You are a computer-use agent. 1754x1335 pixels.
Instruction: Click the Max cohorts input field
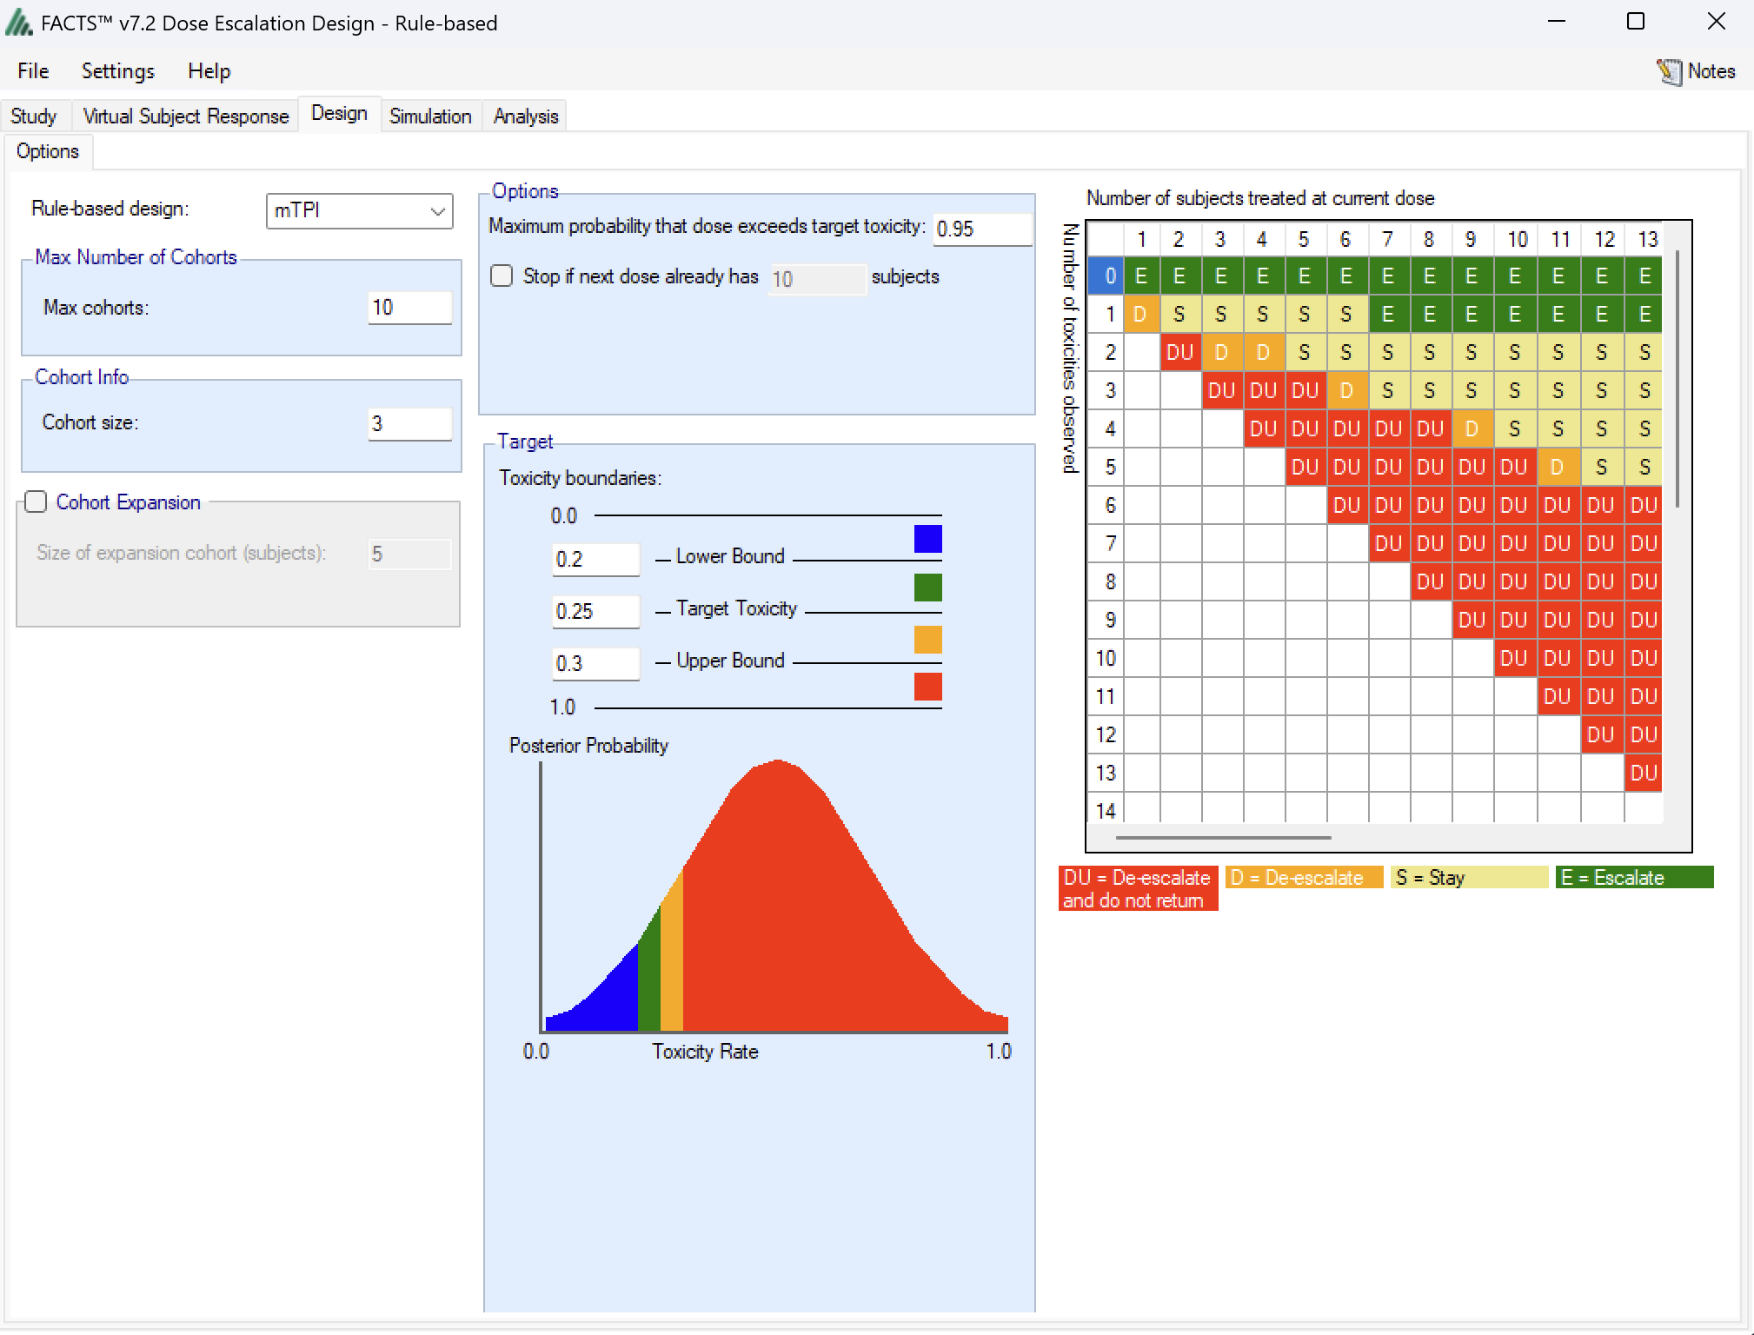409,308
